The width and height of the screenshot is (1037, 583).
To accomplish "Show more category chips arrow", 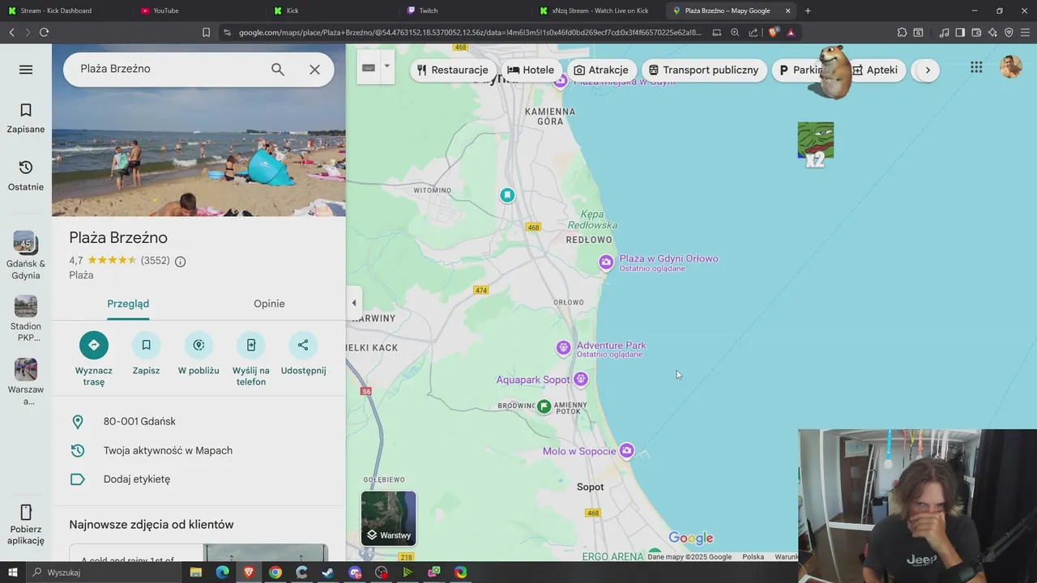I will pyautogui.click(x=928, y=70).
